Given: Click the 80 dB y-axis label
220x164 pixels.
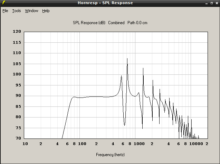Looking at the screenshot, I should coord(18,117).
